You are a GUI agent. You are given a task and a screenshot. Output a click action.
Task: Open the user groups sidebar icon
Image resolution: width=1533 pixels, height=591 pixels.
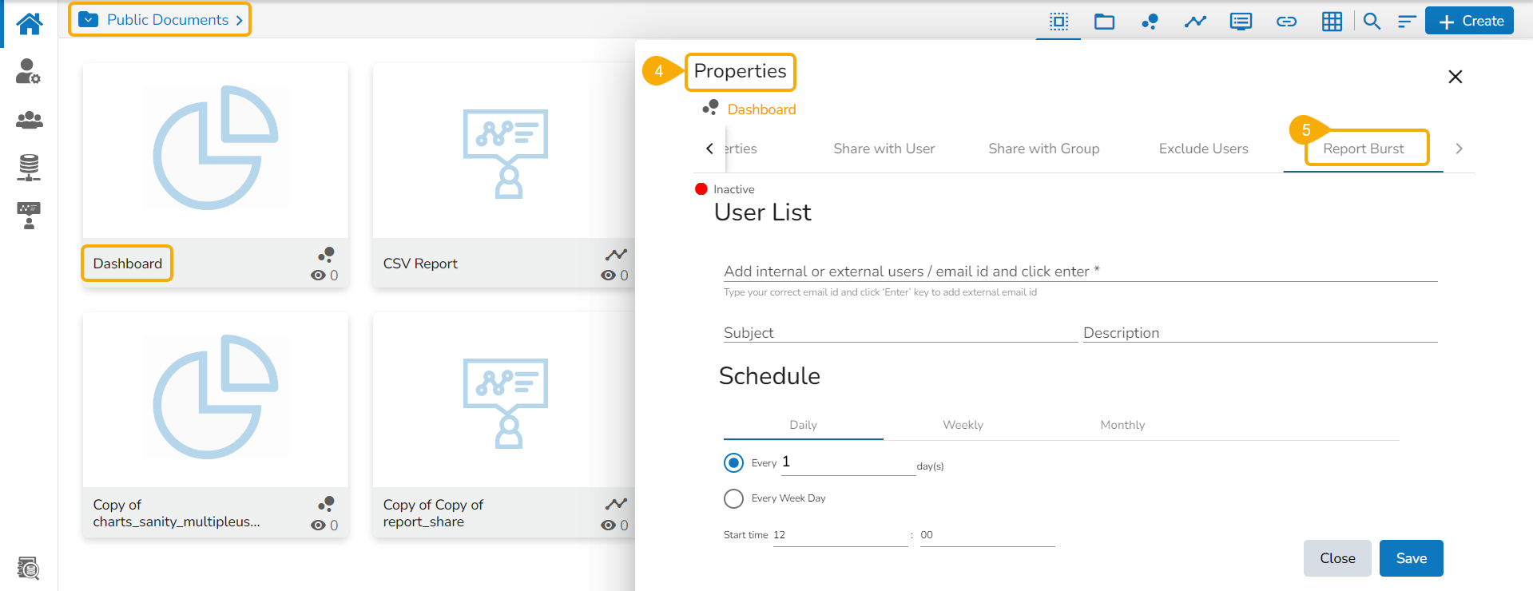pos(29,120)
